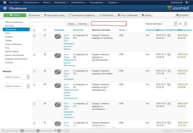
Task: Toggle published status icon for ad 90
Action: (169, 71)
